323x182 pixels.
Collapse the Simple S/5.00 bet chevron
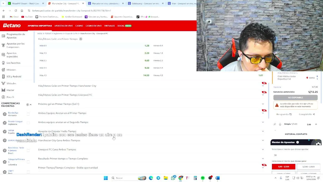pyautogui.click(x=316, y=124)
